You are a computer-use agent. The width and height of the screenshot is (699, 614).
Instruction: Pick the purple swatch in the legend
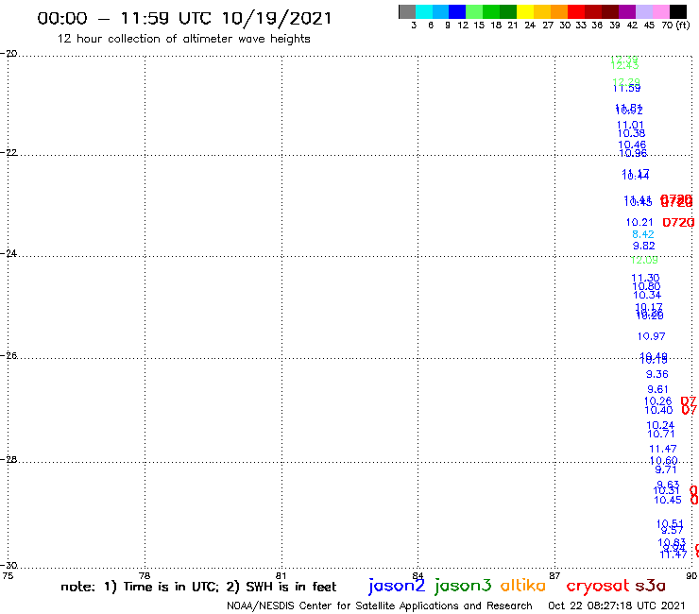pyautogui.click(x=627, y=11)
